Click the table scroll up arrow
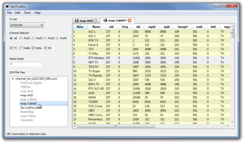The image size is (244, 143). pyautogui.click(x=232, y=26)
